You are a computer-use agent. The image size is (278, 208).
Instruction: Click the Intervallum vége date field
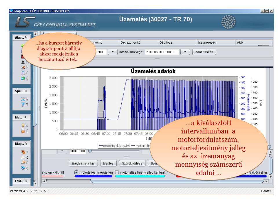[162, 52]
